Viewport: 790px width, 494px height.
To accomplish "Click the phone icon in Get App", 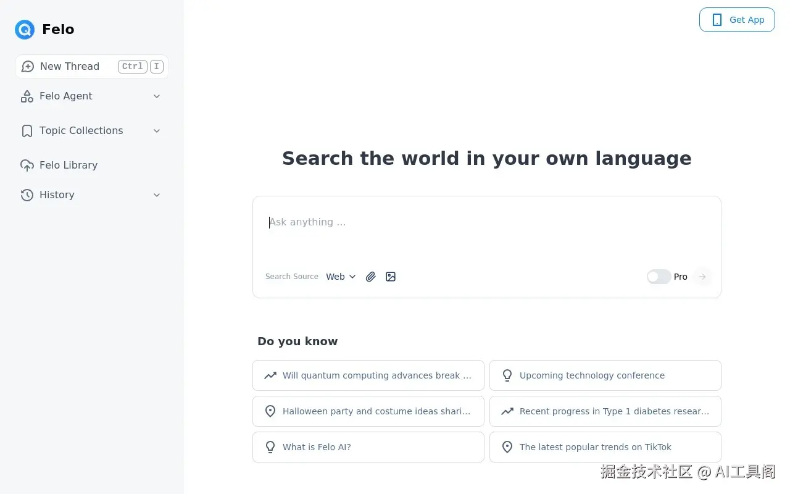I will (717, 20).
